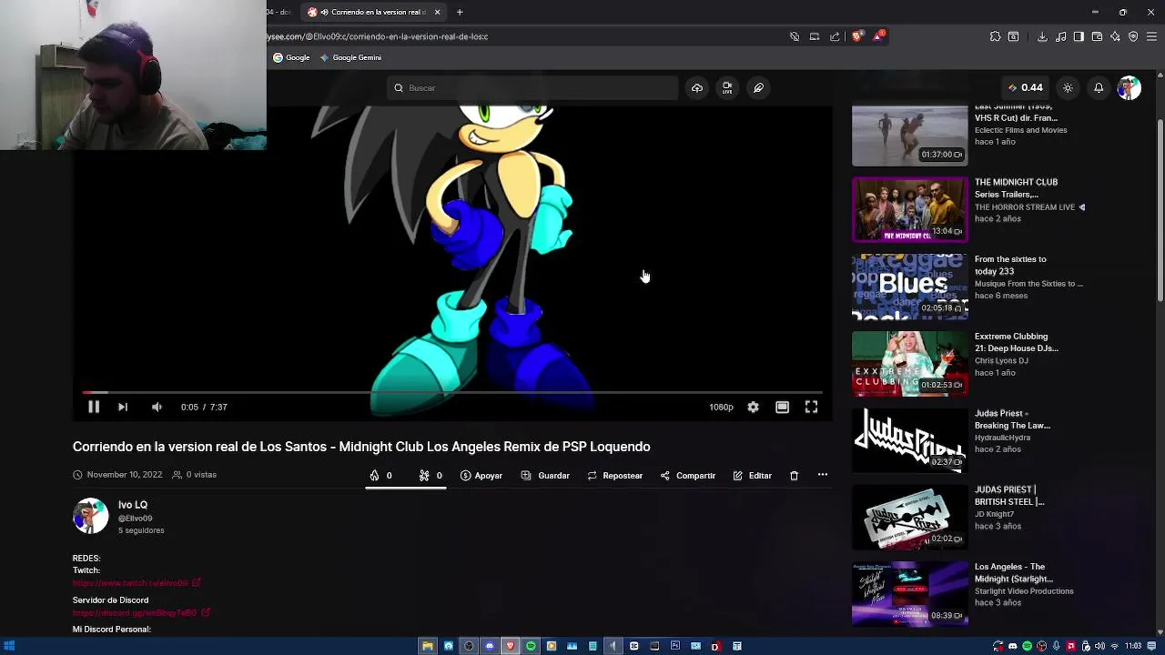Open the Brave Rewards triangle icon
1165x655 pixels.
pos(878,36)
